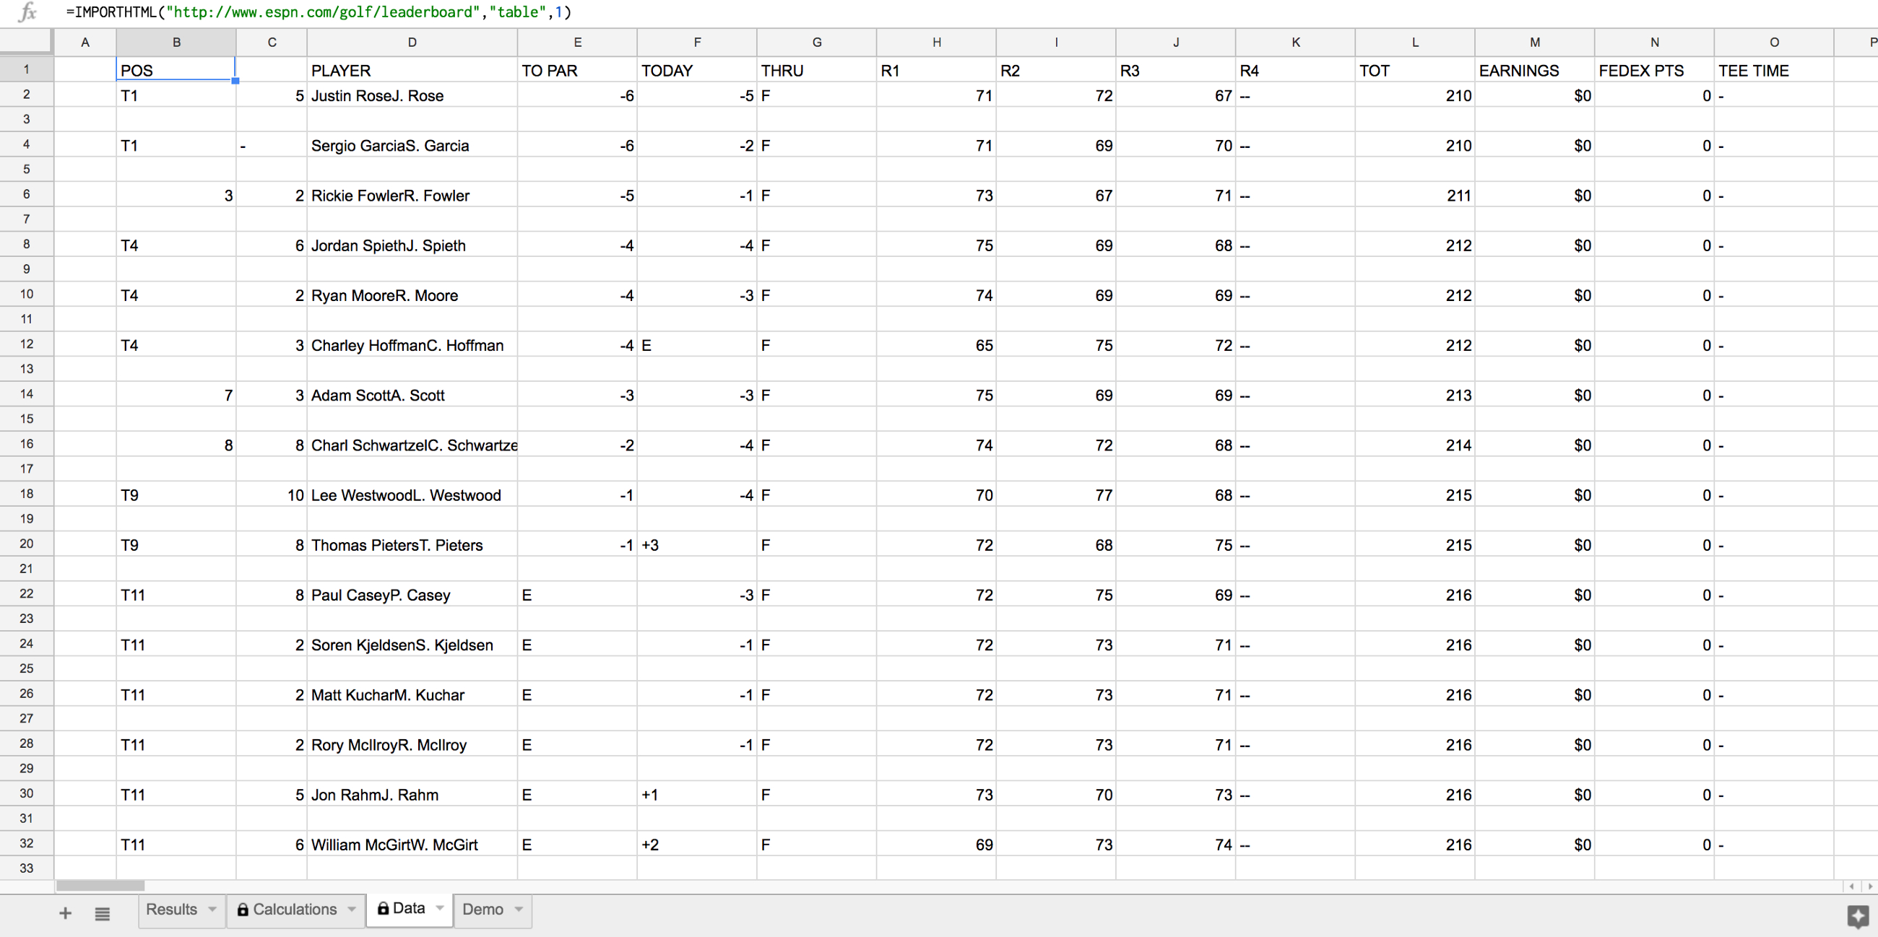Click TOT value 214 for Charl Schwartzel

pyautogui.click(x=1415, y=445)
